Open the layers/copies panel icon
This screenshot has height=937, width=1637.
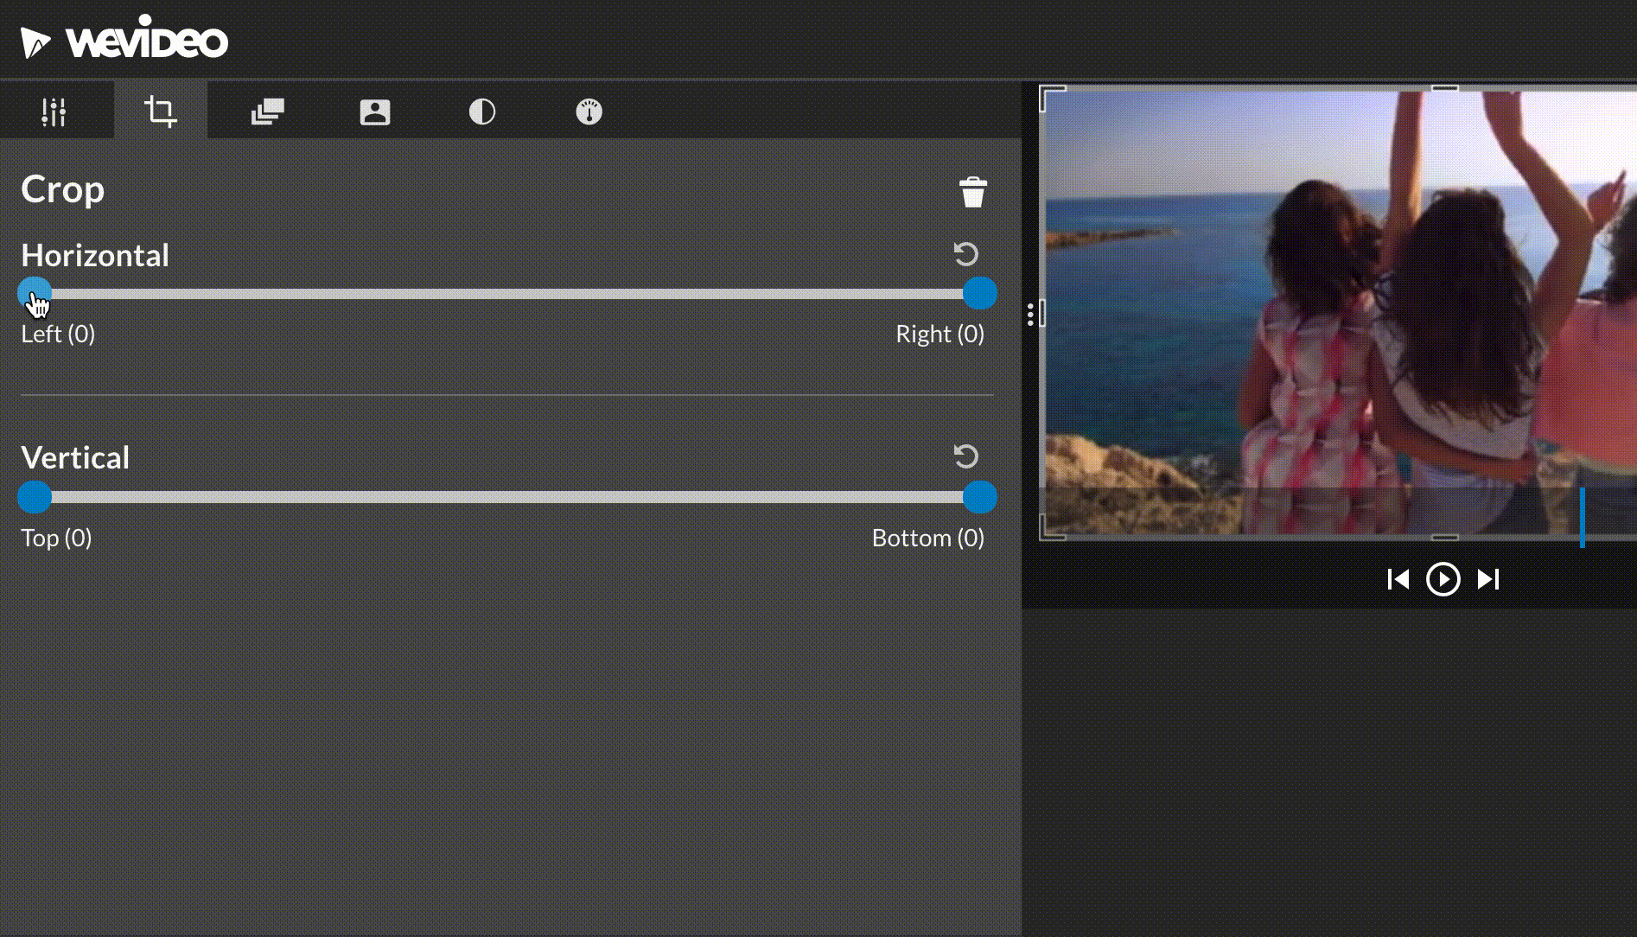point(268,111)
